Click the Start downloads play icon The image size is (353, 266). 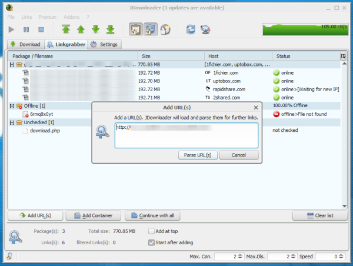coord(12,29)
